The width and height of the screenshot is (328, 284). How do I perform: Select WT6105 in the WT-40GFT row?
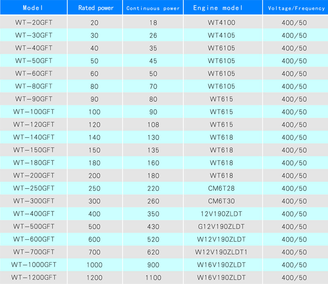point(223,48)
